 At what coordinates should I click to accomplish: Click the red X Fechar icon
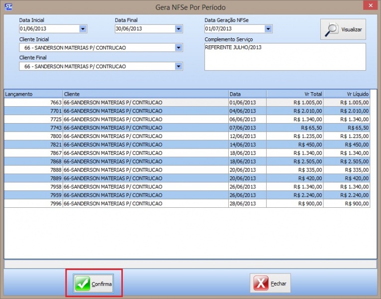[261, 284]
